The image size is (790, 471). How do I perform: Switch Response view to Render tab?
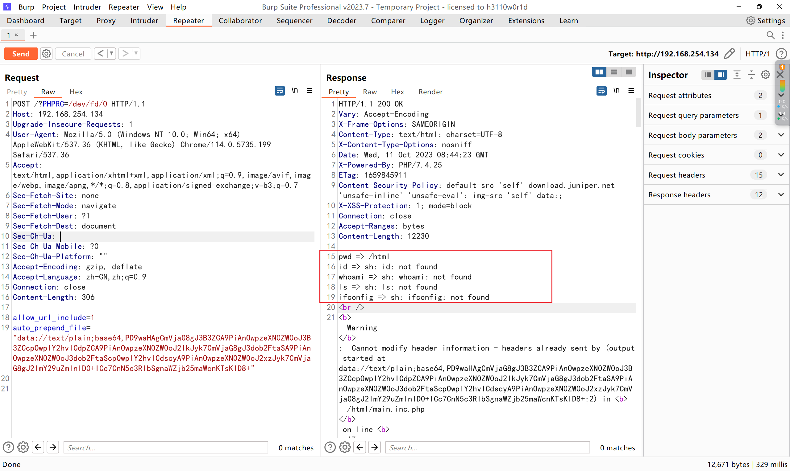point(430,92)
